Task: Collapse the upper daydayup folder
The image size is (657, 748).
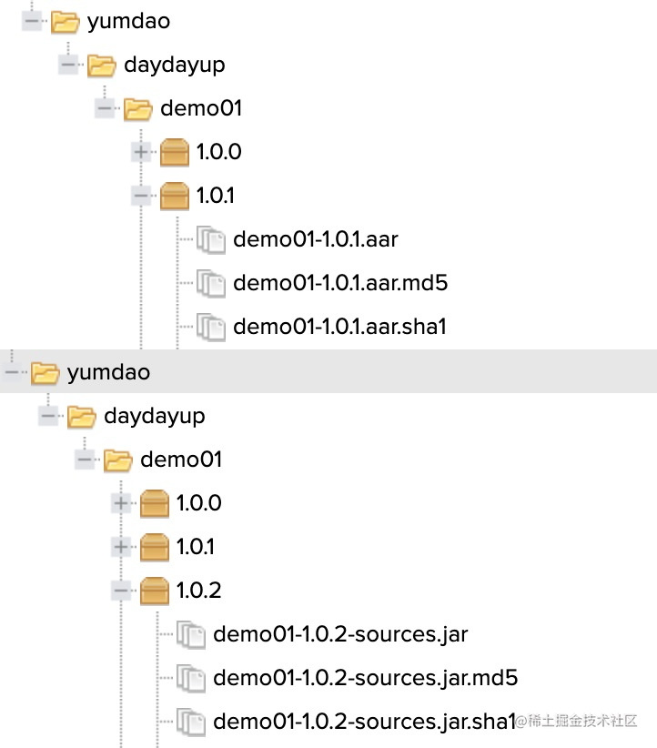Action: (x=67, y=65)
